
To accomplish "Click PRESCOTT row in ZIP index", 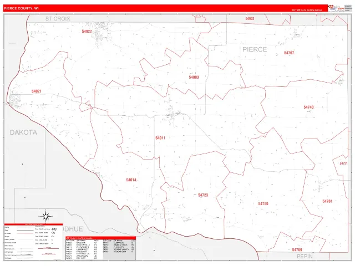I will (83, 251).
